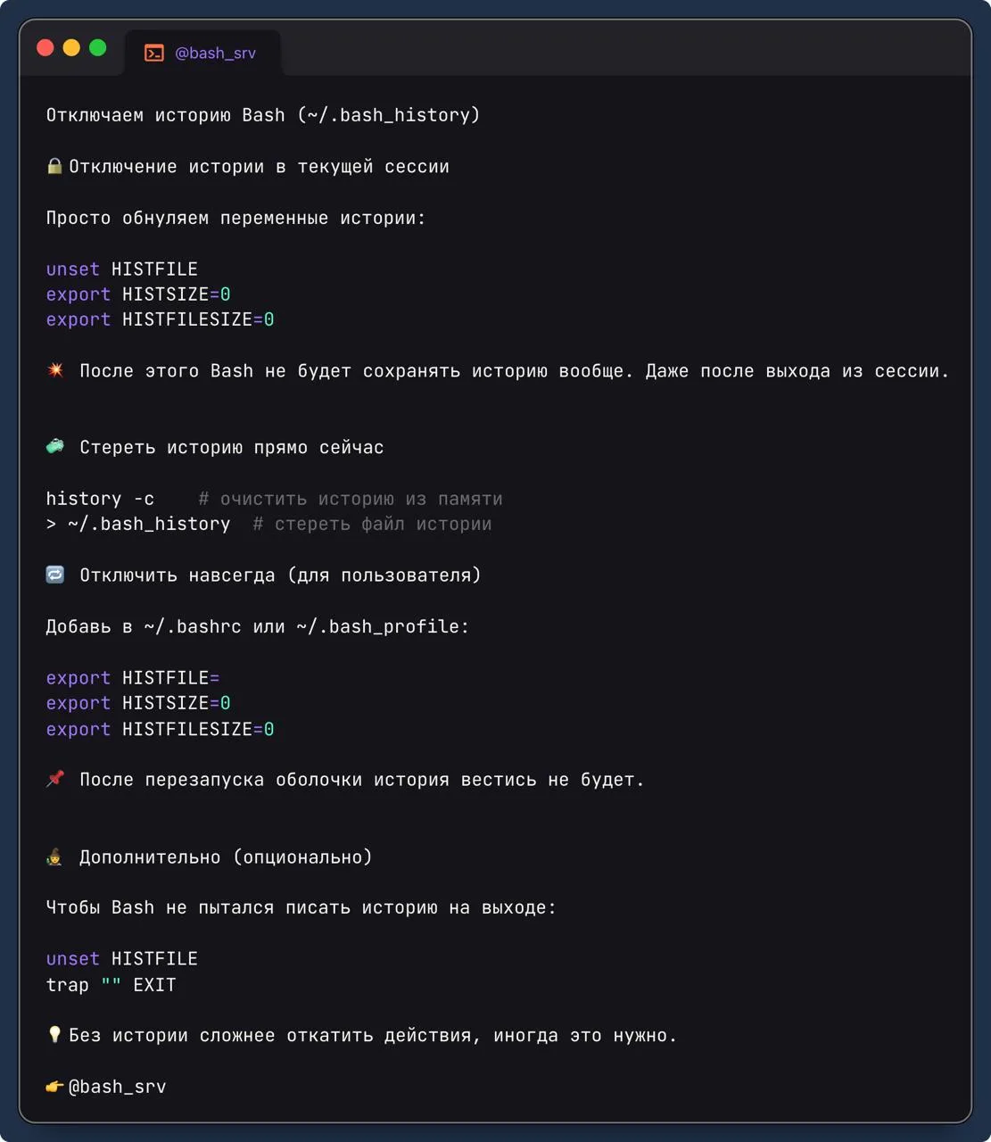991x1142 pixels.
Task: Open the @bash_srv link at the bottom
Action: tap(117, 1087)
